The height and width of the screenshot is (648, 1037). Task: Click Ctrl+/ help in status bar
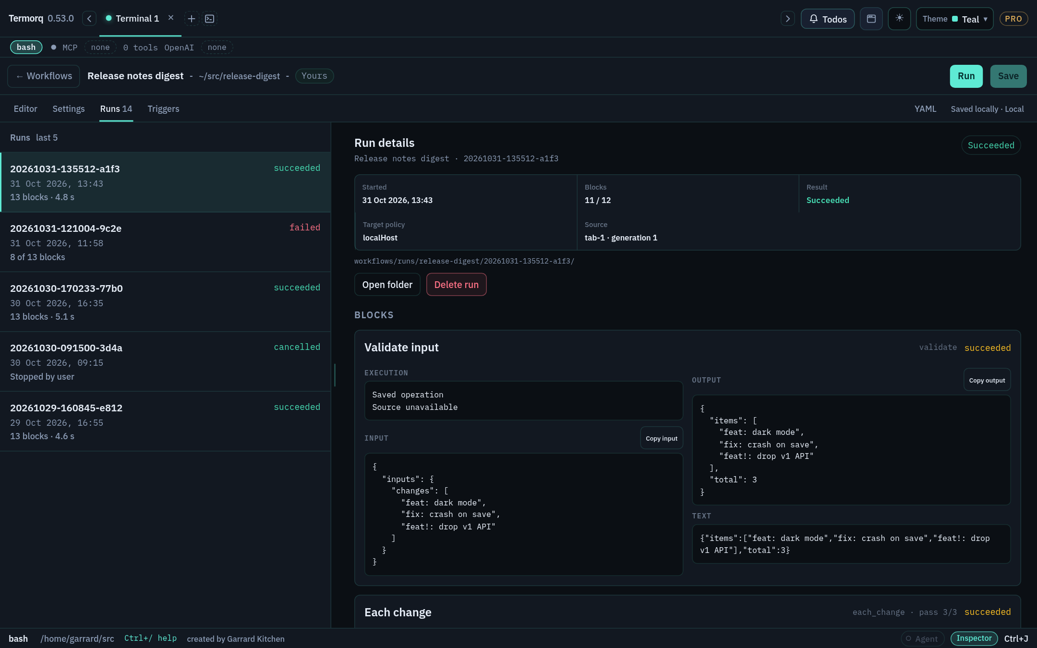click(x=150, y=638)
